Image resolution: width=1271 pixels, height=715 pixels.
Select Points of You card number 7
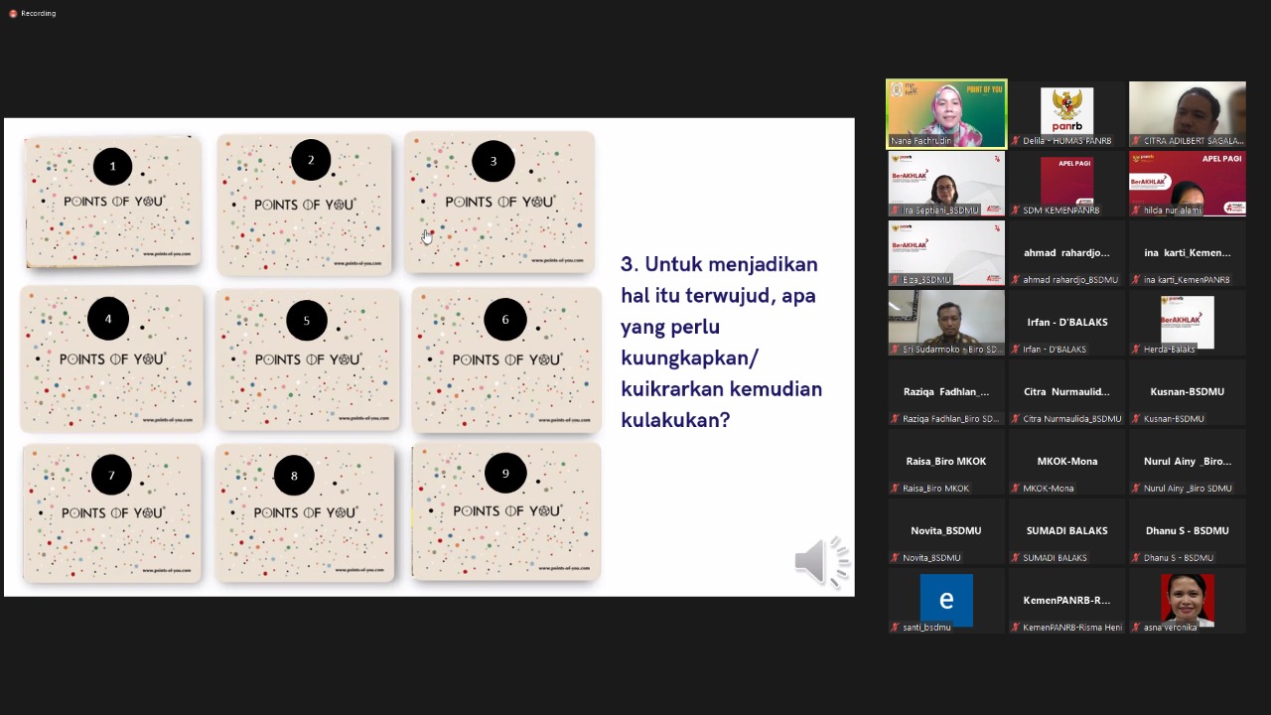coord(111,512)
